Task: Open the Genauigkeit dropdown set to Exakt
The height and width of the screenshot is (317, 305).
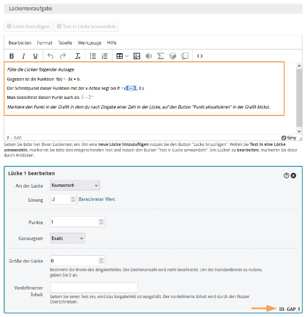Action: pos(68,238)
